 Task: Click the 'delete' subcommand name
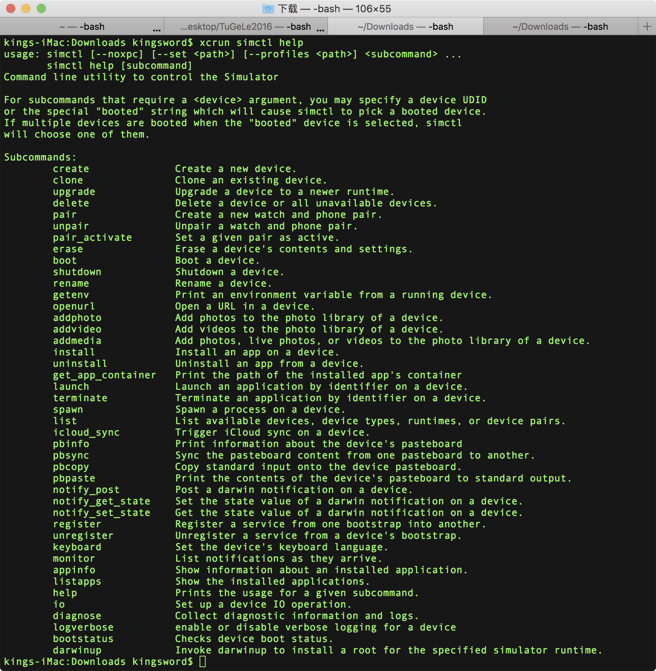pyautogui.click(x=71, y=203)
